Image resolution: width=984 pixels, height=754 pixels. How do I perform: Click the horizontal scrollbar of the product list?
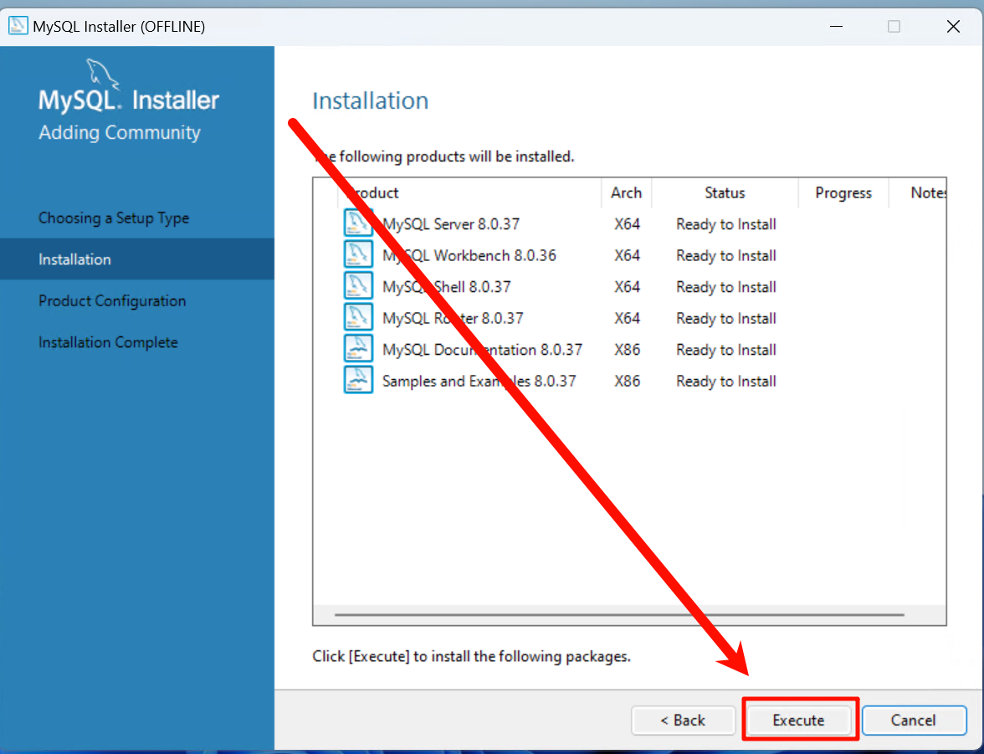pyautogui.click(x=619, y=614)
